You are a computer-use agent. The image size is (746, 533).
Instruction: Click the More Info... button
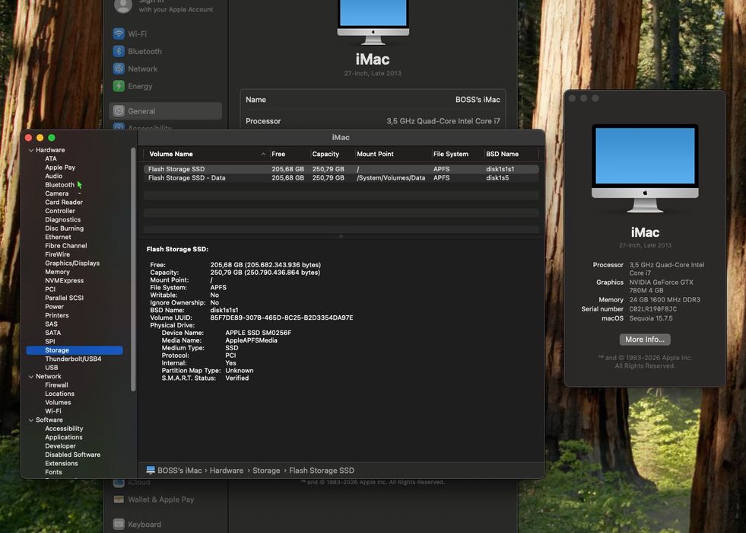point(645,339)
